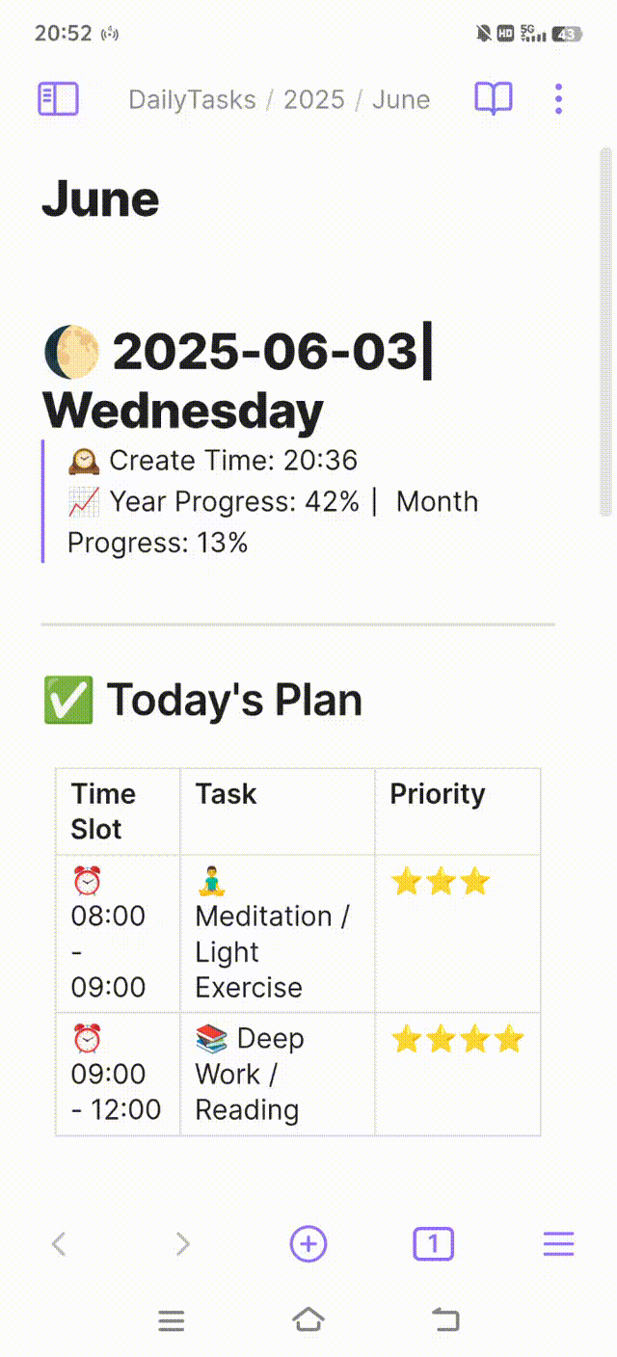The image size is (617, 1357).
Task: Click the Meditation / Light Exercise cell
Action: click(278, 934)
